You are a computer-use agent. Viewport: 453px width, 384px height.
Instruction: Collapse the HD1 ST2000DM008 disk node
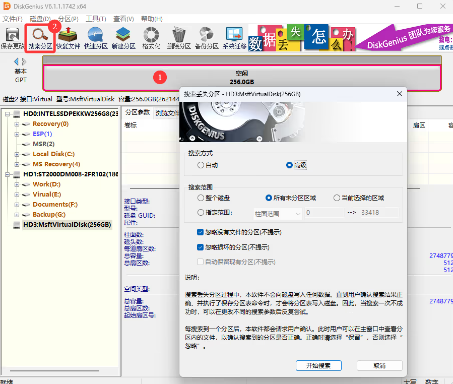pyautogui.click(x=7, y=174)
